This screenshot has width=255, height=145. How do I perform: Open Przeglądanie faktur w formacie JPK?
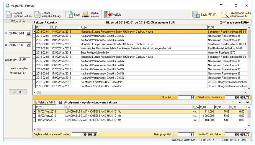pos(236,14)
